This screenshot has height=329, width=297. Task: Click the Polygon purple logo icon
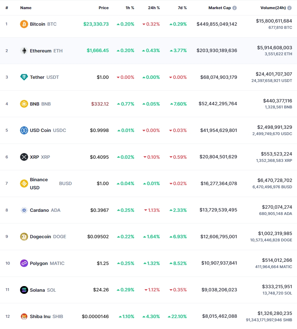pos(24,263)
